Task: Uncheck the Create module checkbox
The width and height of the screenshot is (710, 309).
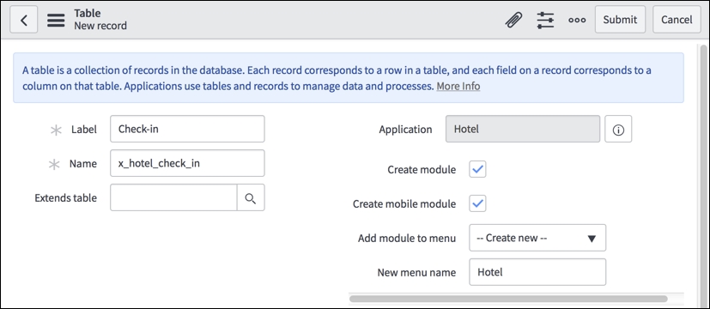Action: coord(477,169)
